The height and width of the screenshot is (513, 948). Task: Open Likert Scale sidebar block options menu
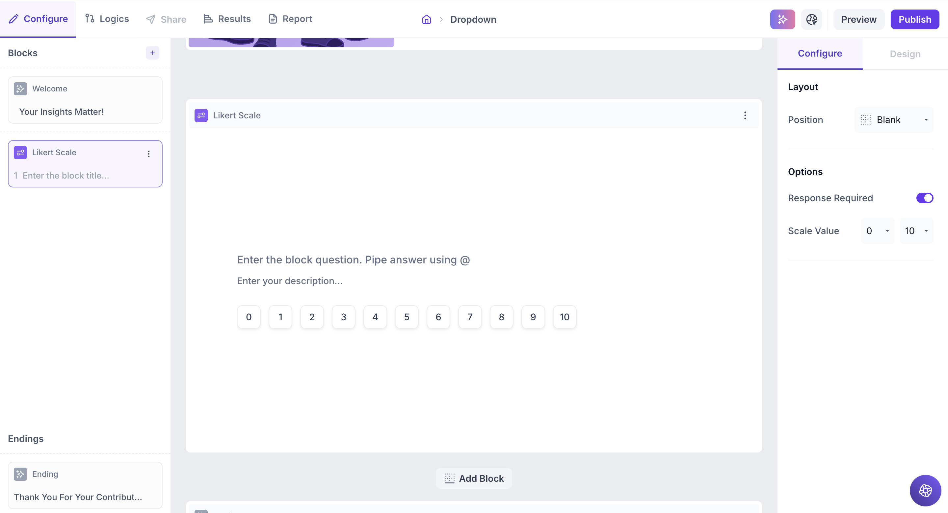click(149, 154)
